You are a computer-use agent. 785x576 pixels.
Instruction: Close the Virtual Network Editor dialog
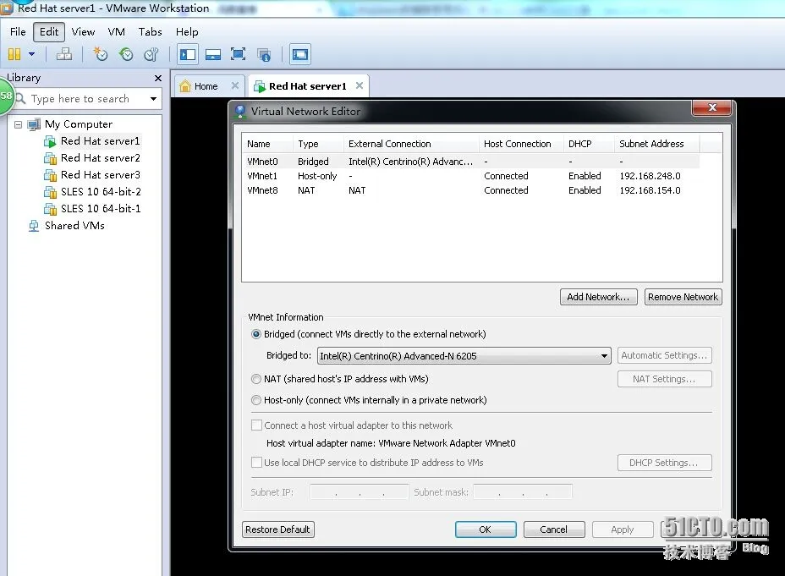(713, 107)
